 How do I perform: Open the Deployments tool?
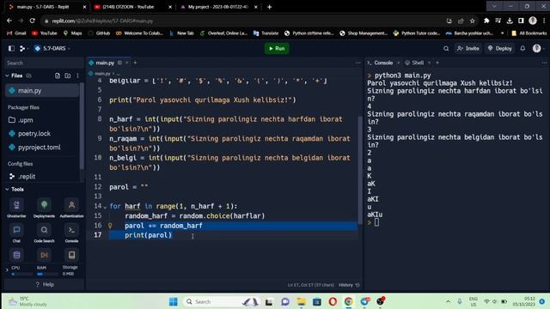[44, 208]
